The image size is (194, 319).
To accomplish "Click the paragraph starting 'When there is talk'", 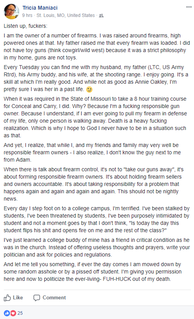I will [x=94, y=184].
